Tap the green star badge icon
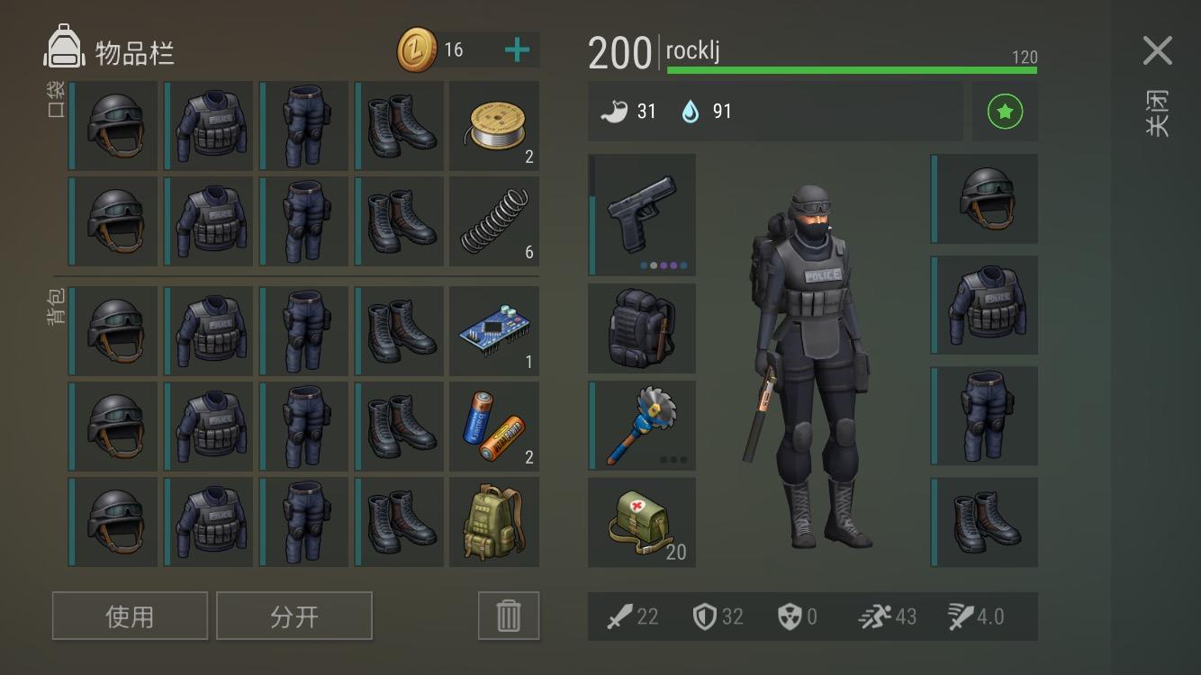Viewport: 1201px width, 675px height. point(1005,112)
